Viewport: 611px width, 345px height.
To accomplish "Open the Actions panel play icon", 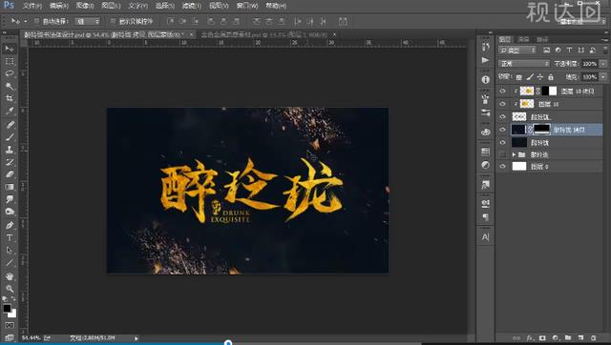I will [486, 60].
